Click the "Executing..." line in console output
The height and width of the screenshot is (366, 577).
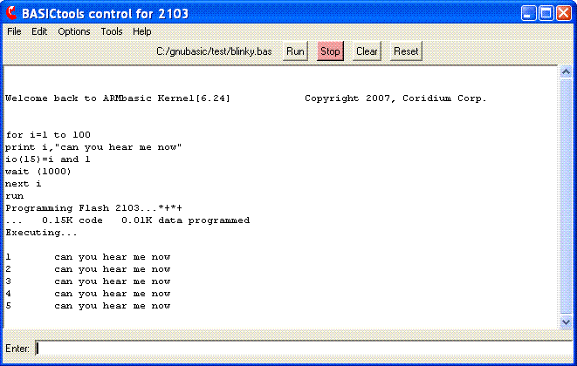point(41,233)
